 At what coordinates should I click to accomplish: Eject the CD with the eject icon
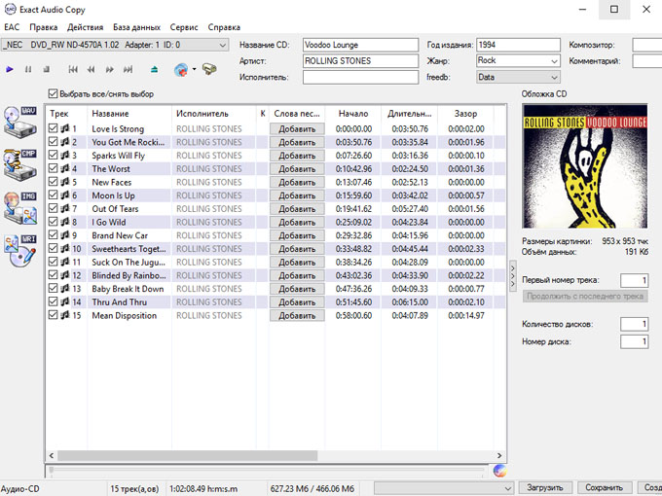point(154,69)
